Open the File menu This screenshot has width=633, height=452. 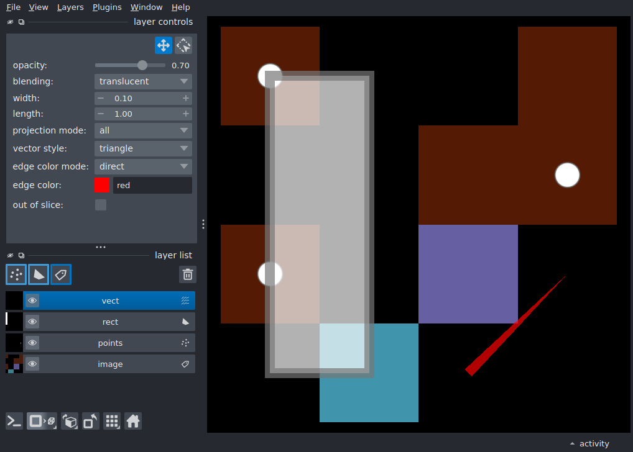coord(13,7)
